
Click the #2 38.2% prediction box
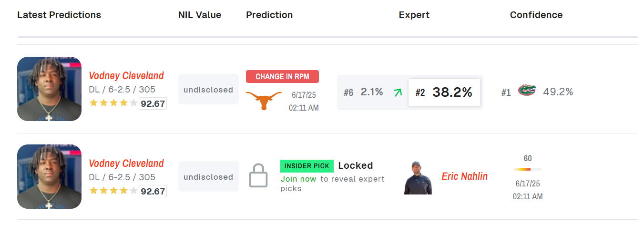point(444,92)
